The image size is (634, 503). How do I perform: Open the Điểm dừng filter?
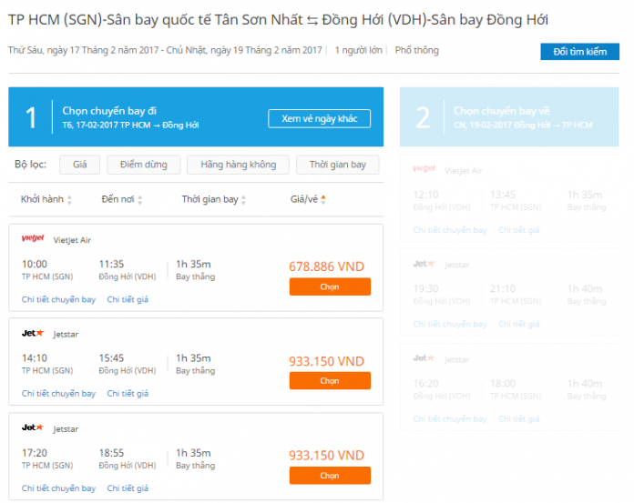click(144, 165)
